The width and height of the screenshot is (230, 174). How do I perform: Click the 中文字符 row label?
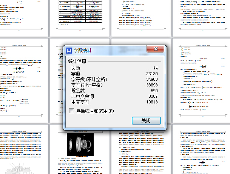coord(80,102)
